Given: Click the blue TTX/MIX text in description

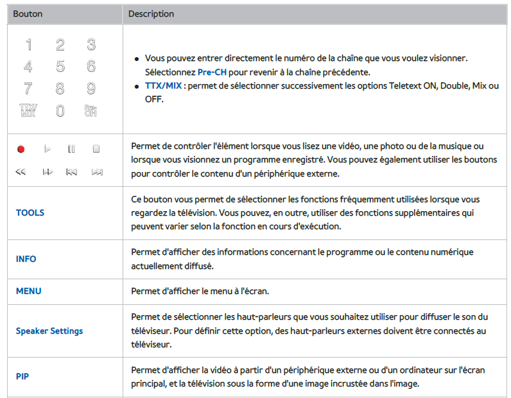Looking at the screenshot, I should (163, 86).
